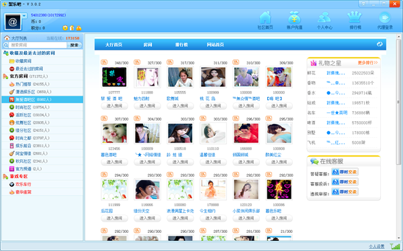Enter room 123456 with its 进入房间 button
The image size is (403, 251).
[114, 162]
